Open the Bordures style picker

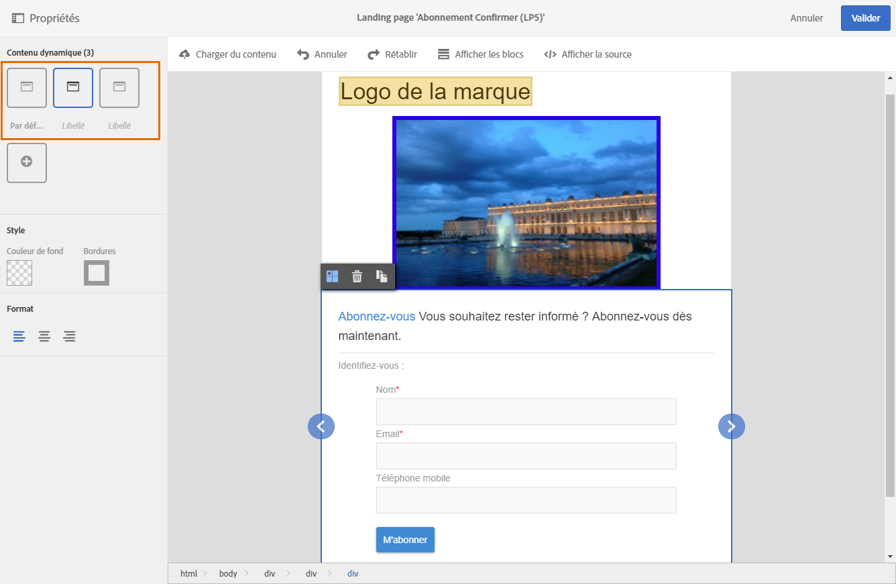coord(97,273)
